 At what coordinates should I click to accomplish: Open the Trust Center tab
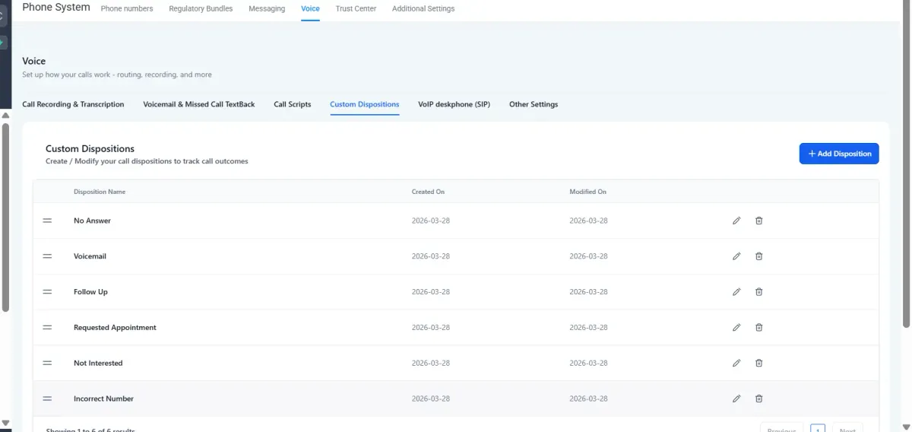pyautogui.click(x=356, y=8)
